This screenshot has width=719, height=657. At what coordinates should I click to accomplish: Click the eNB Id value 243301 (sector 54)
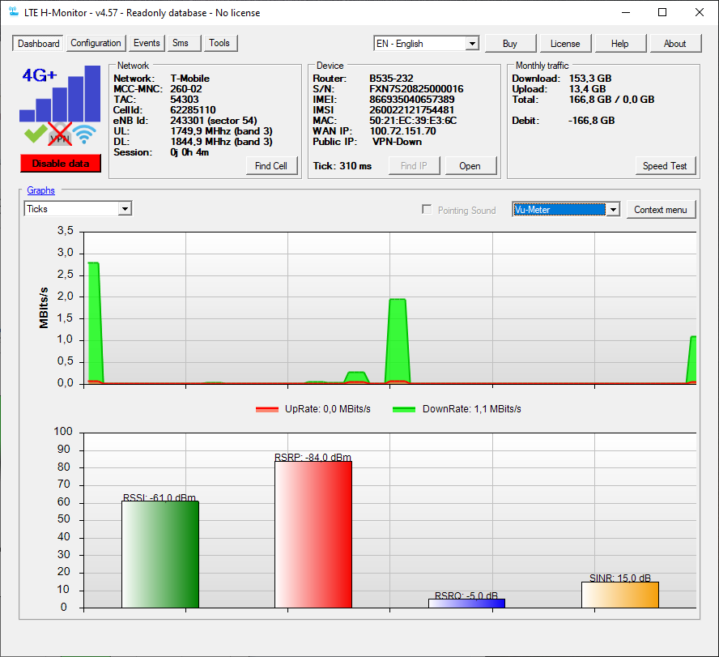click(x=214, y=121)
